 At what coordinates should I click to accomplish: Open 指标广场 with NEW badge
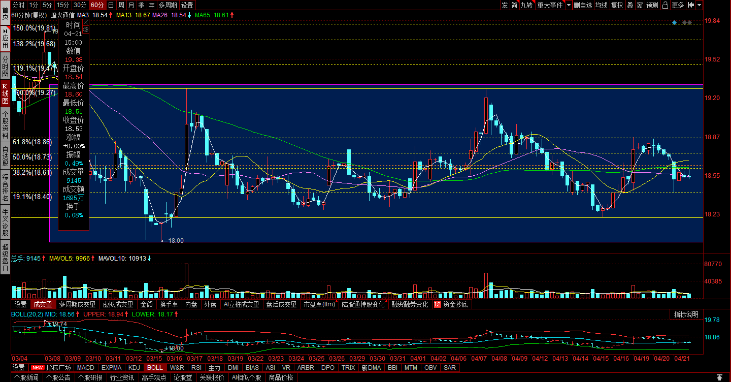tap(52, 367)
